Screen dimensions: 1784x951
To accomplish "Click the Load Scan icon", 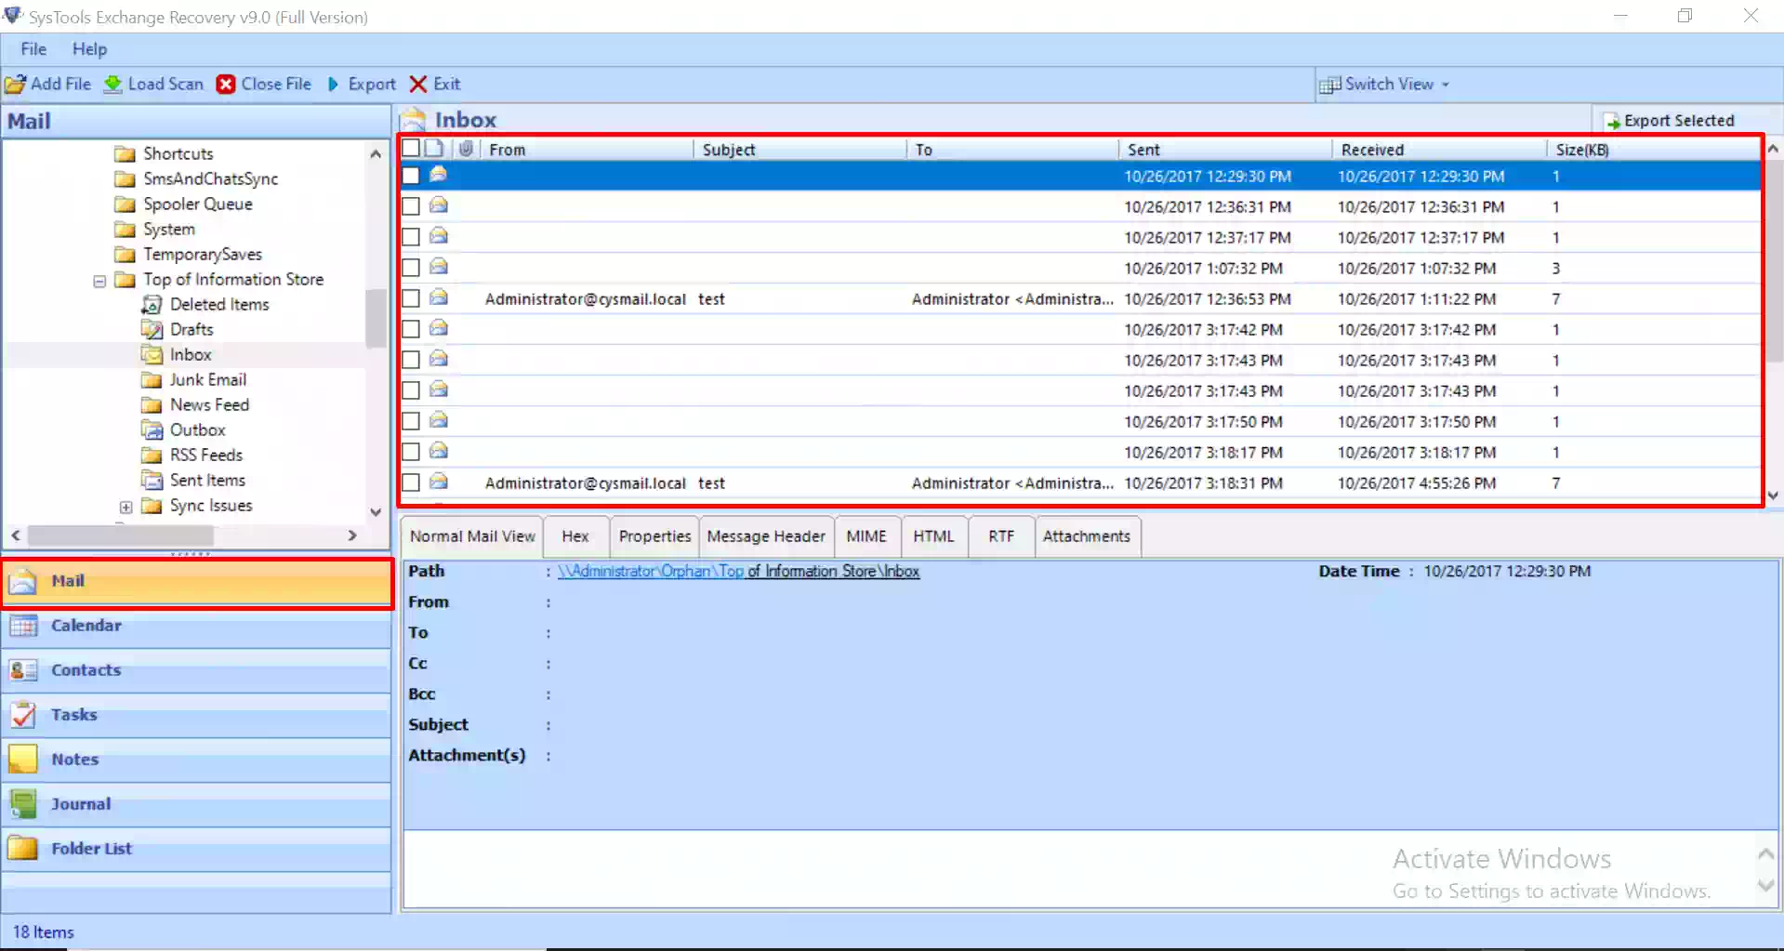I will coord(112,85).
